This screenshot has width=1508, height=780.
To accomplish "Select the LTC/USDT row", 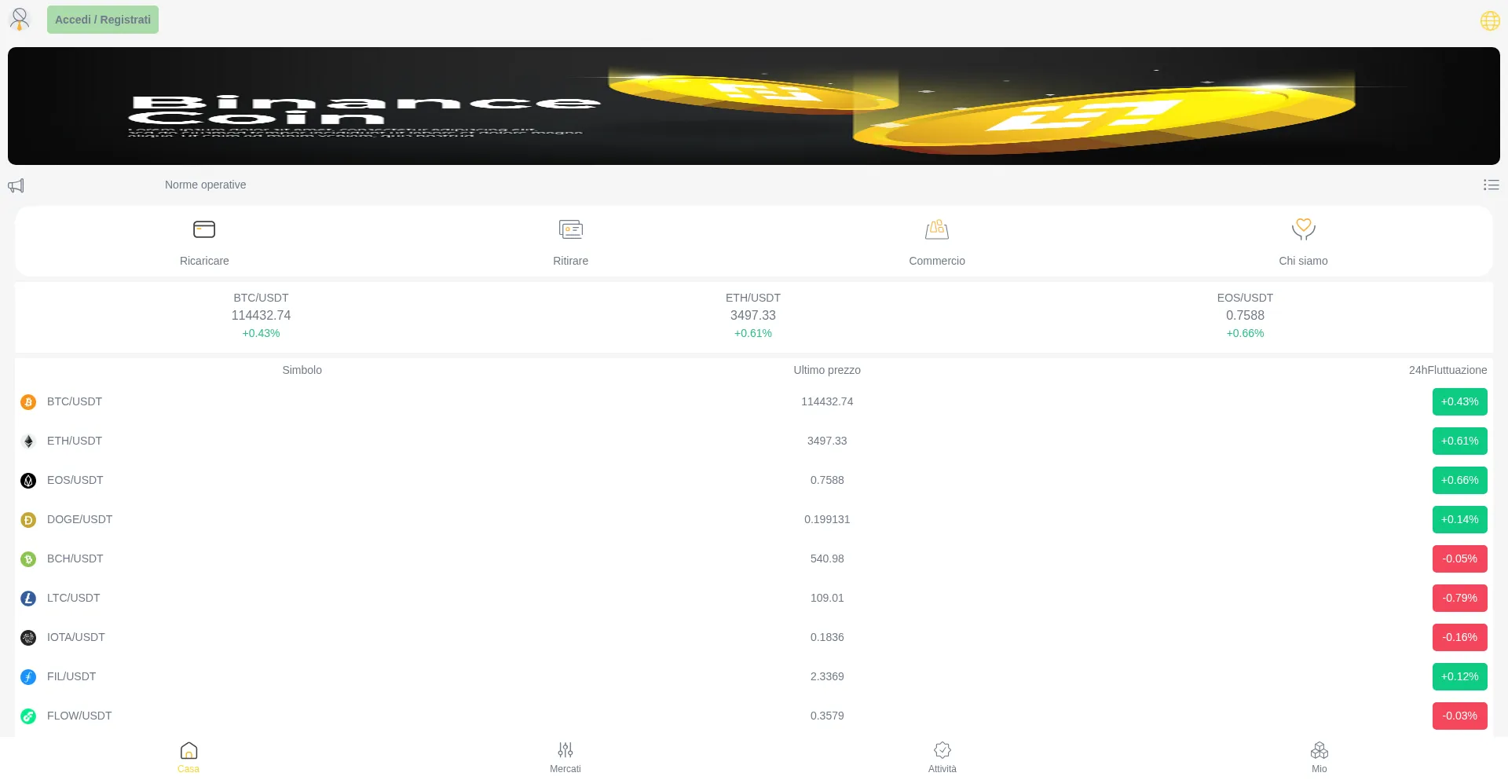I will (754, 598).
